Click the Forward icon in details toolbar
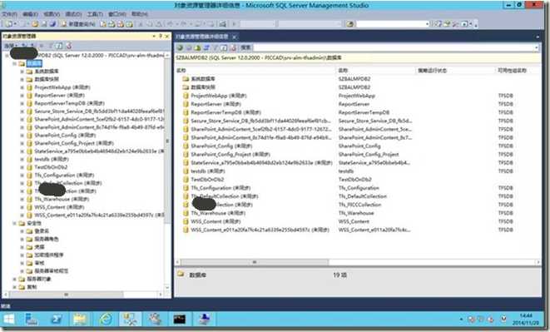 (x=189, y=47)
